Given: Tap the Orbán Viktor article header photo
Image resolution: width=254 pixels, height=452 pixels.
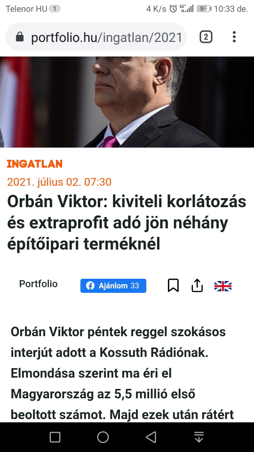Looking at the screenshot, I should (127, 102).
